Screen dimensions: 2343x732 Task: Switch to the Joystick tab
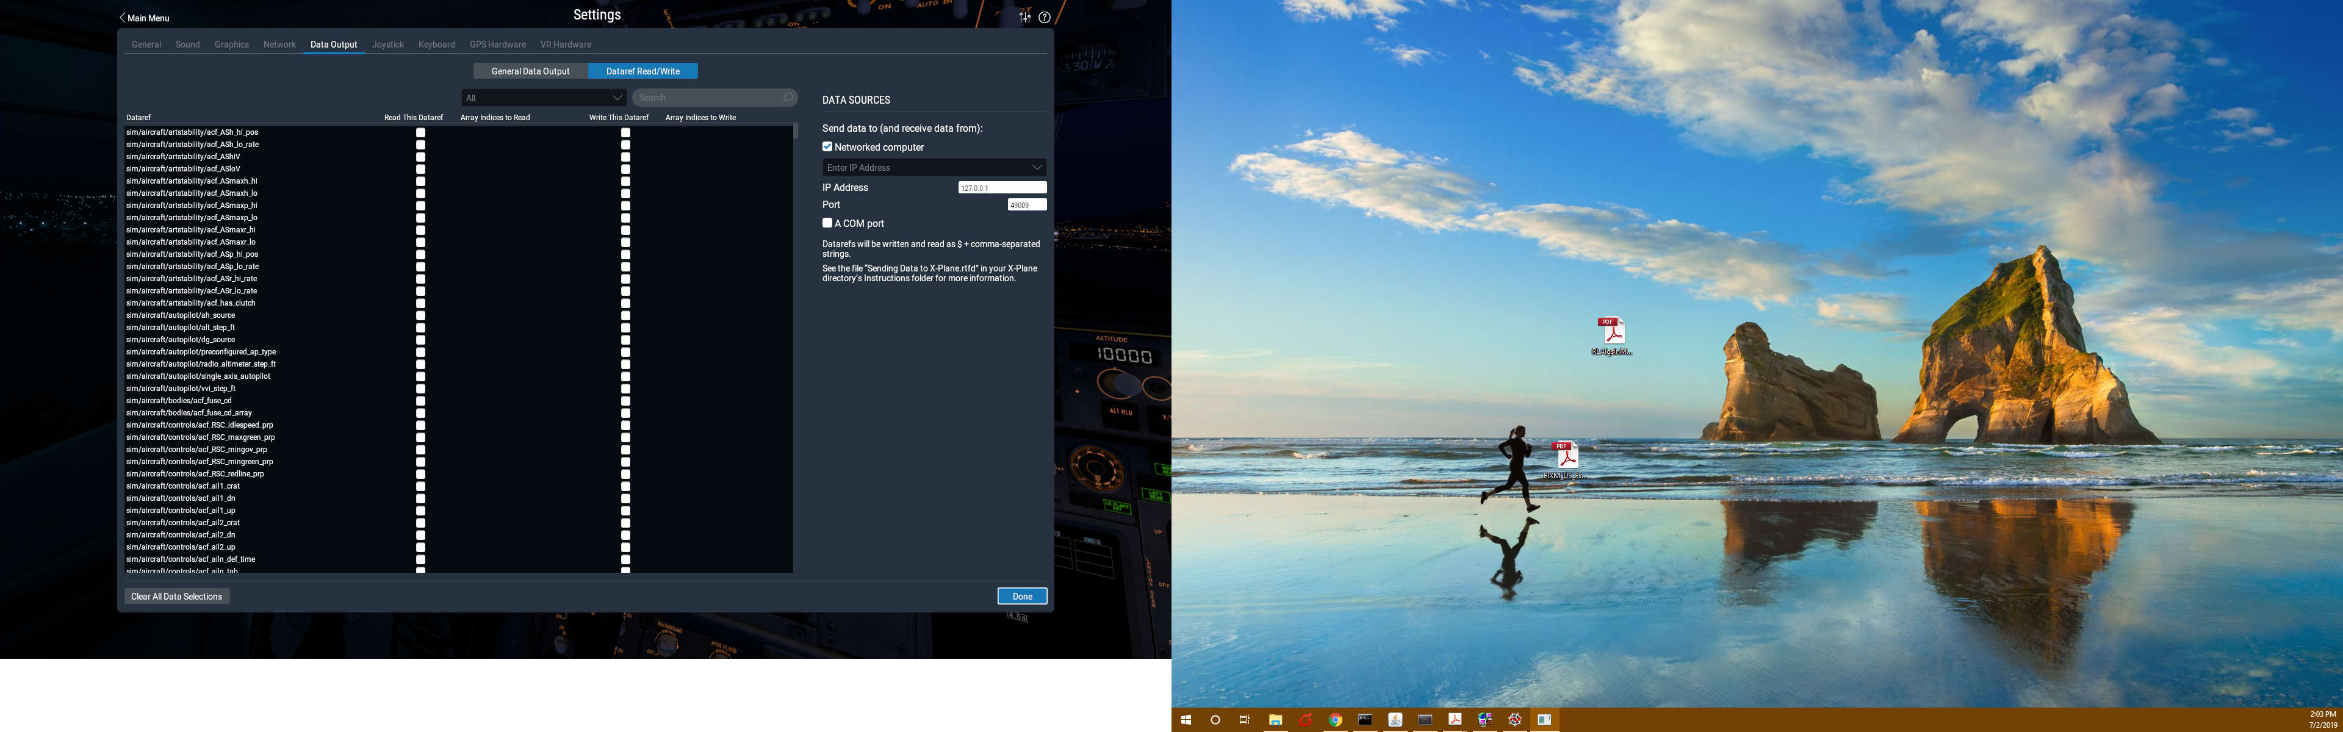(x=387, y=45)
